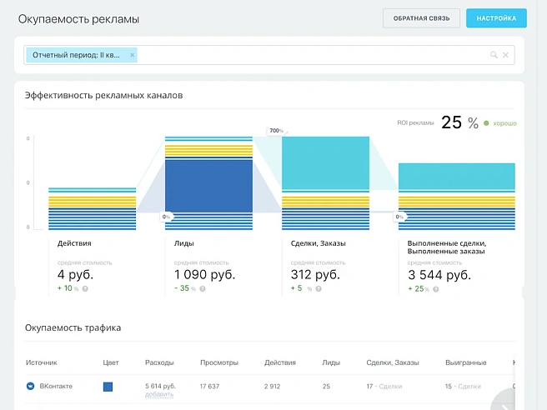The height and width of the screenshot is (410, 547).
Task: Open the Настройка settings button
Action: point(496,18)
